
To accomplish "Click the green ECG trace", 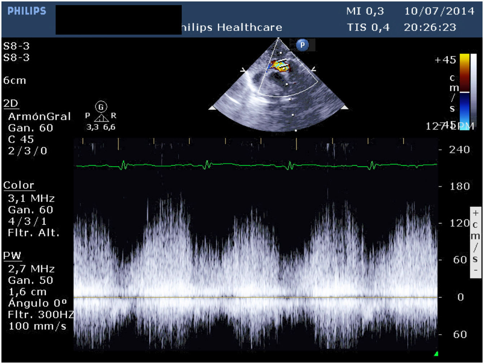I will click(253, 165).
